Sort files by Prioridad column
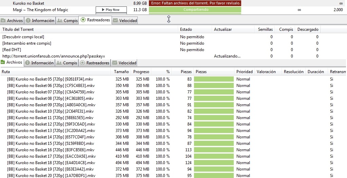This screenshot has height=178, width=347. point(245,72)
